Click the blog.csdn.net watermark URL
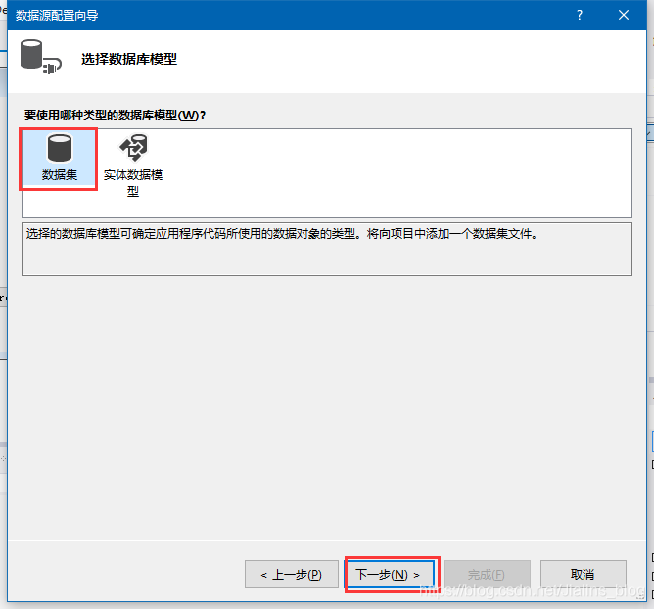This screenshot has height=609, width=654. pyautogui.click(x=533, y=590)
